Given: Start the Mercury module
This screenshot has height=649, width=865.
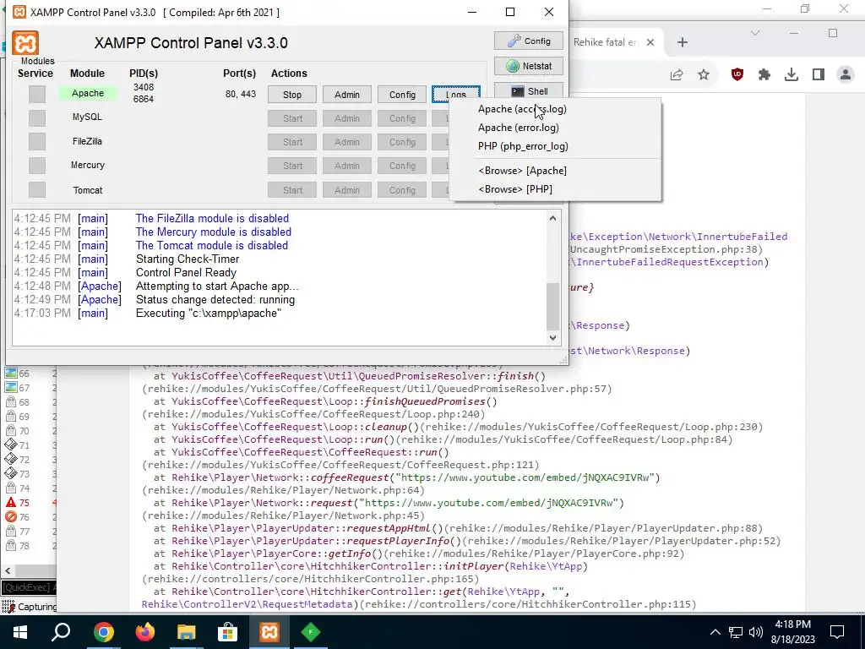Looking at the screenshot, I should pos(292,166).
